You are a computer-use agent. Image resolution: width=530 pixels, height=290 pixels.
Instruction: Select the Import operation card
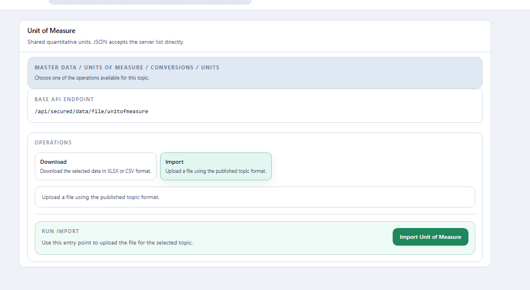(x=216, y=166)
